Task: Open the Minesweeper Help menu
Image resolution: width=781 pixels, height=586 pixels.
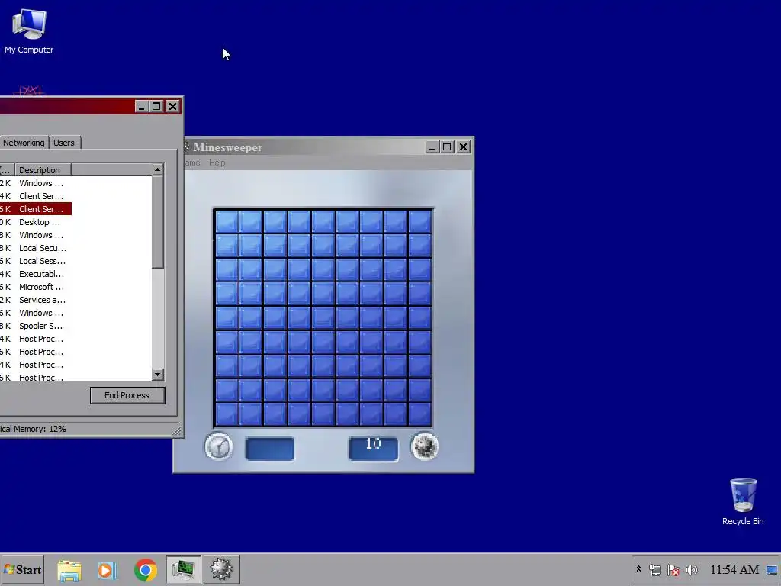Action: click(x=217, y=163)
